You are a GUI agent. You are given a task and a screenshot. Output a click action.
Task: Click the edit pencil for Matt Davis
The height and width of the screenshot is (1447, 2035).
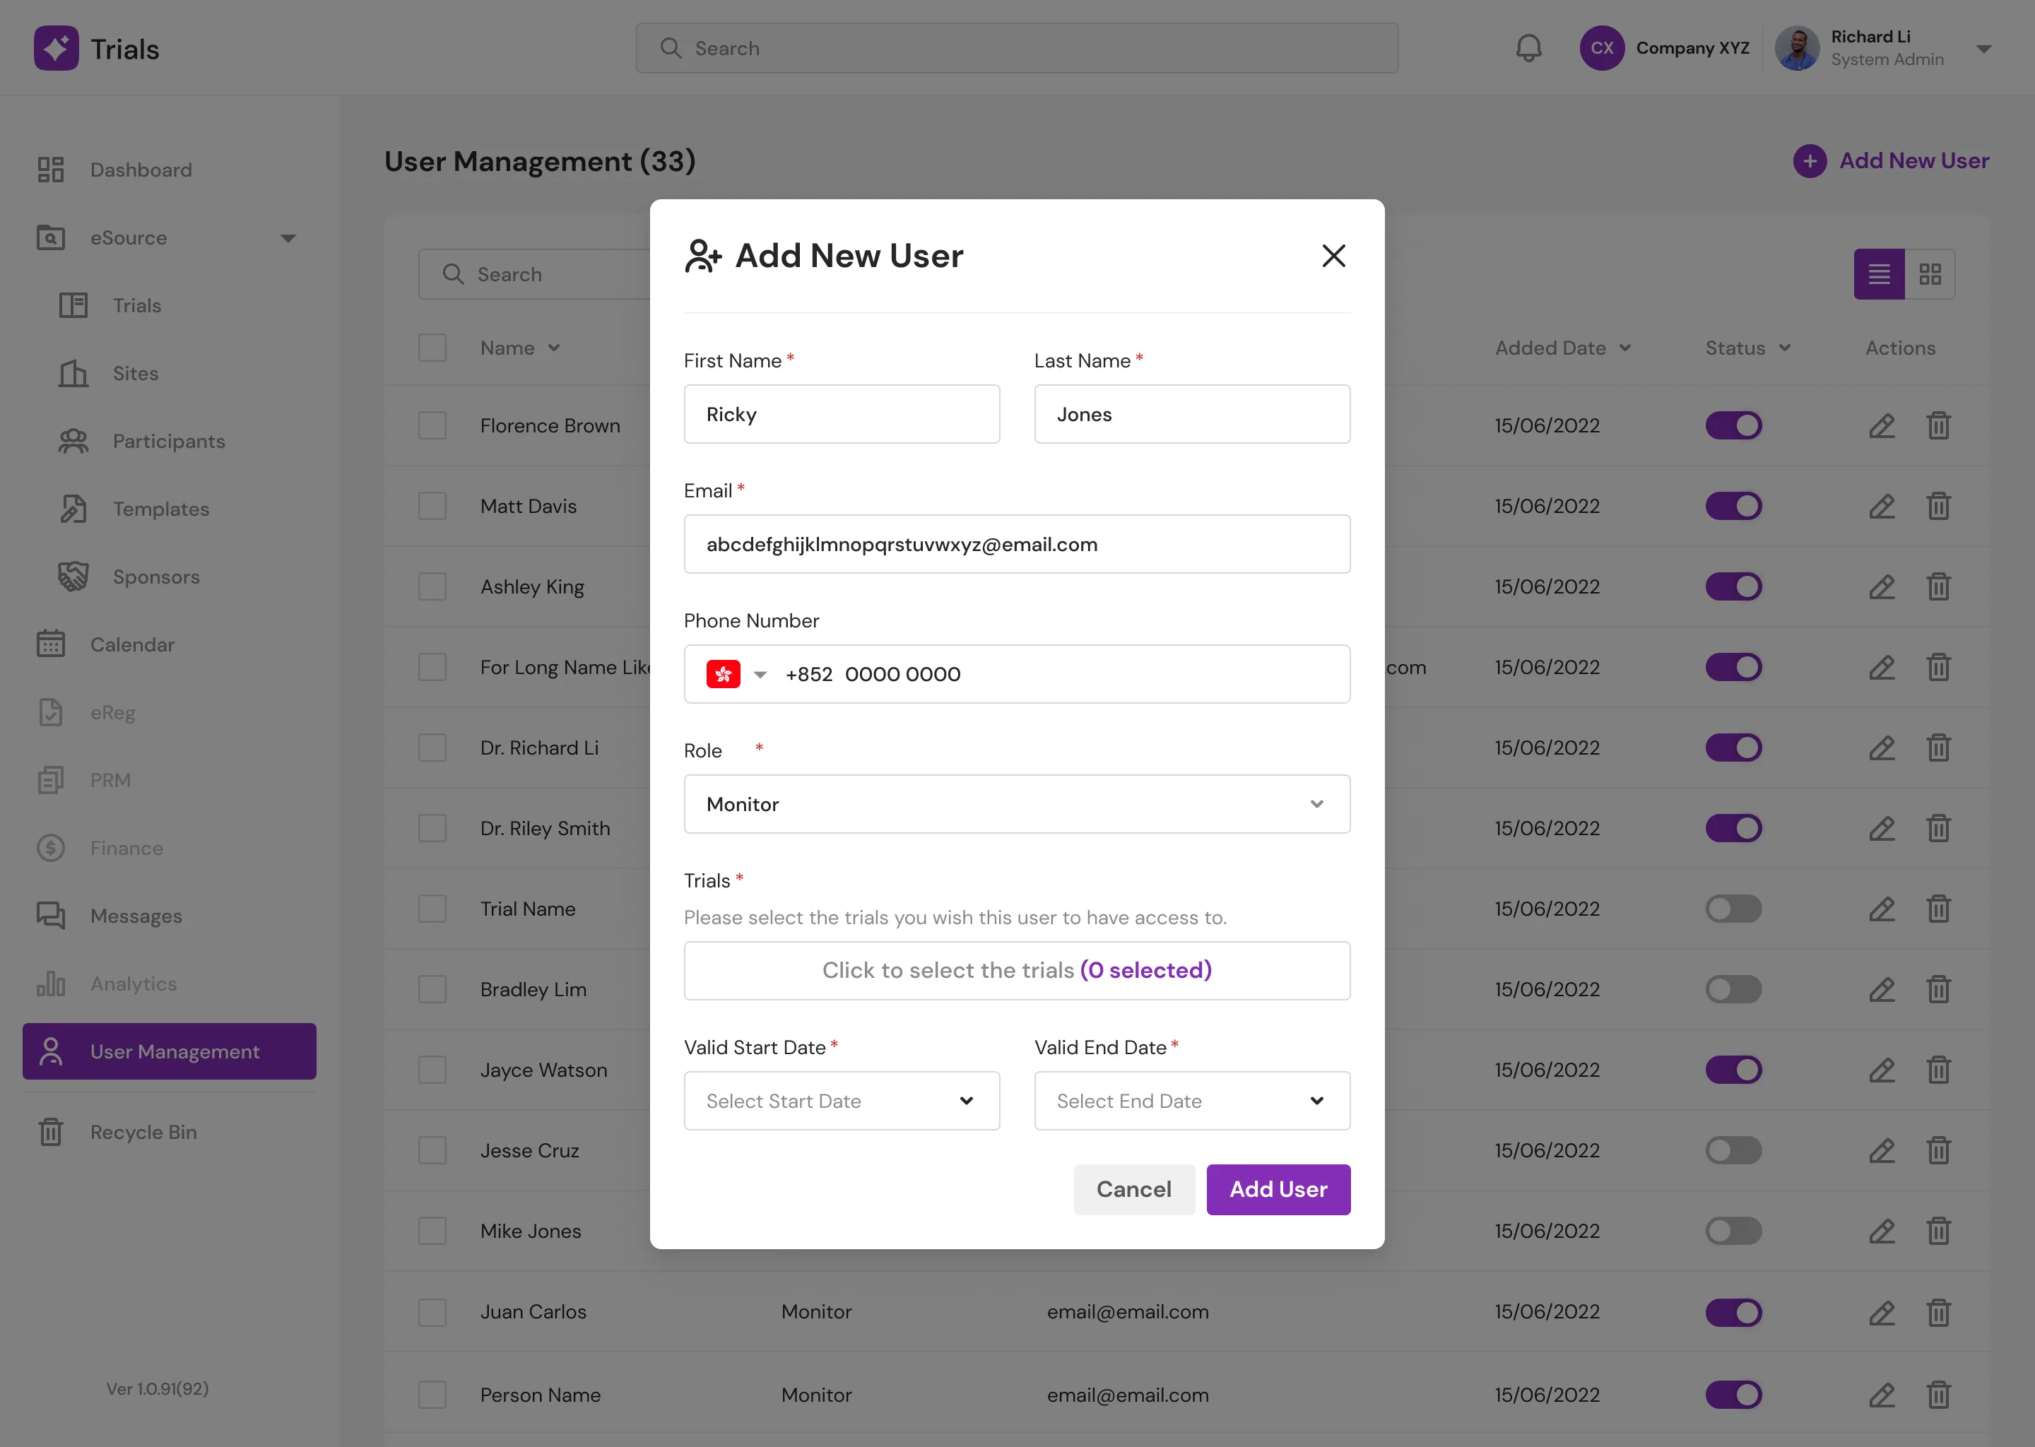tap(1881, 506)
